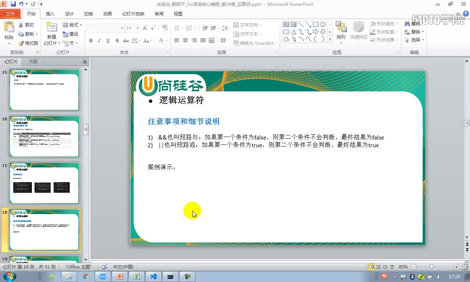470x282 pixels.
Task: Select slide 16 thumbnail
Action: (x=44, y=137)
